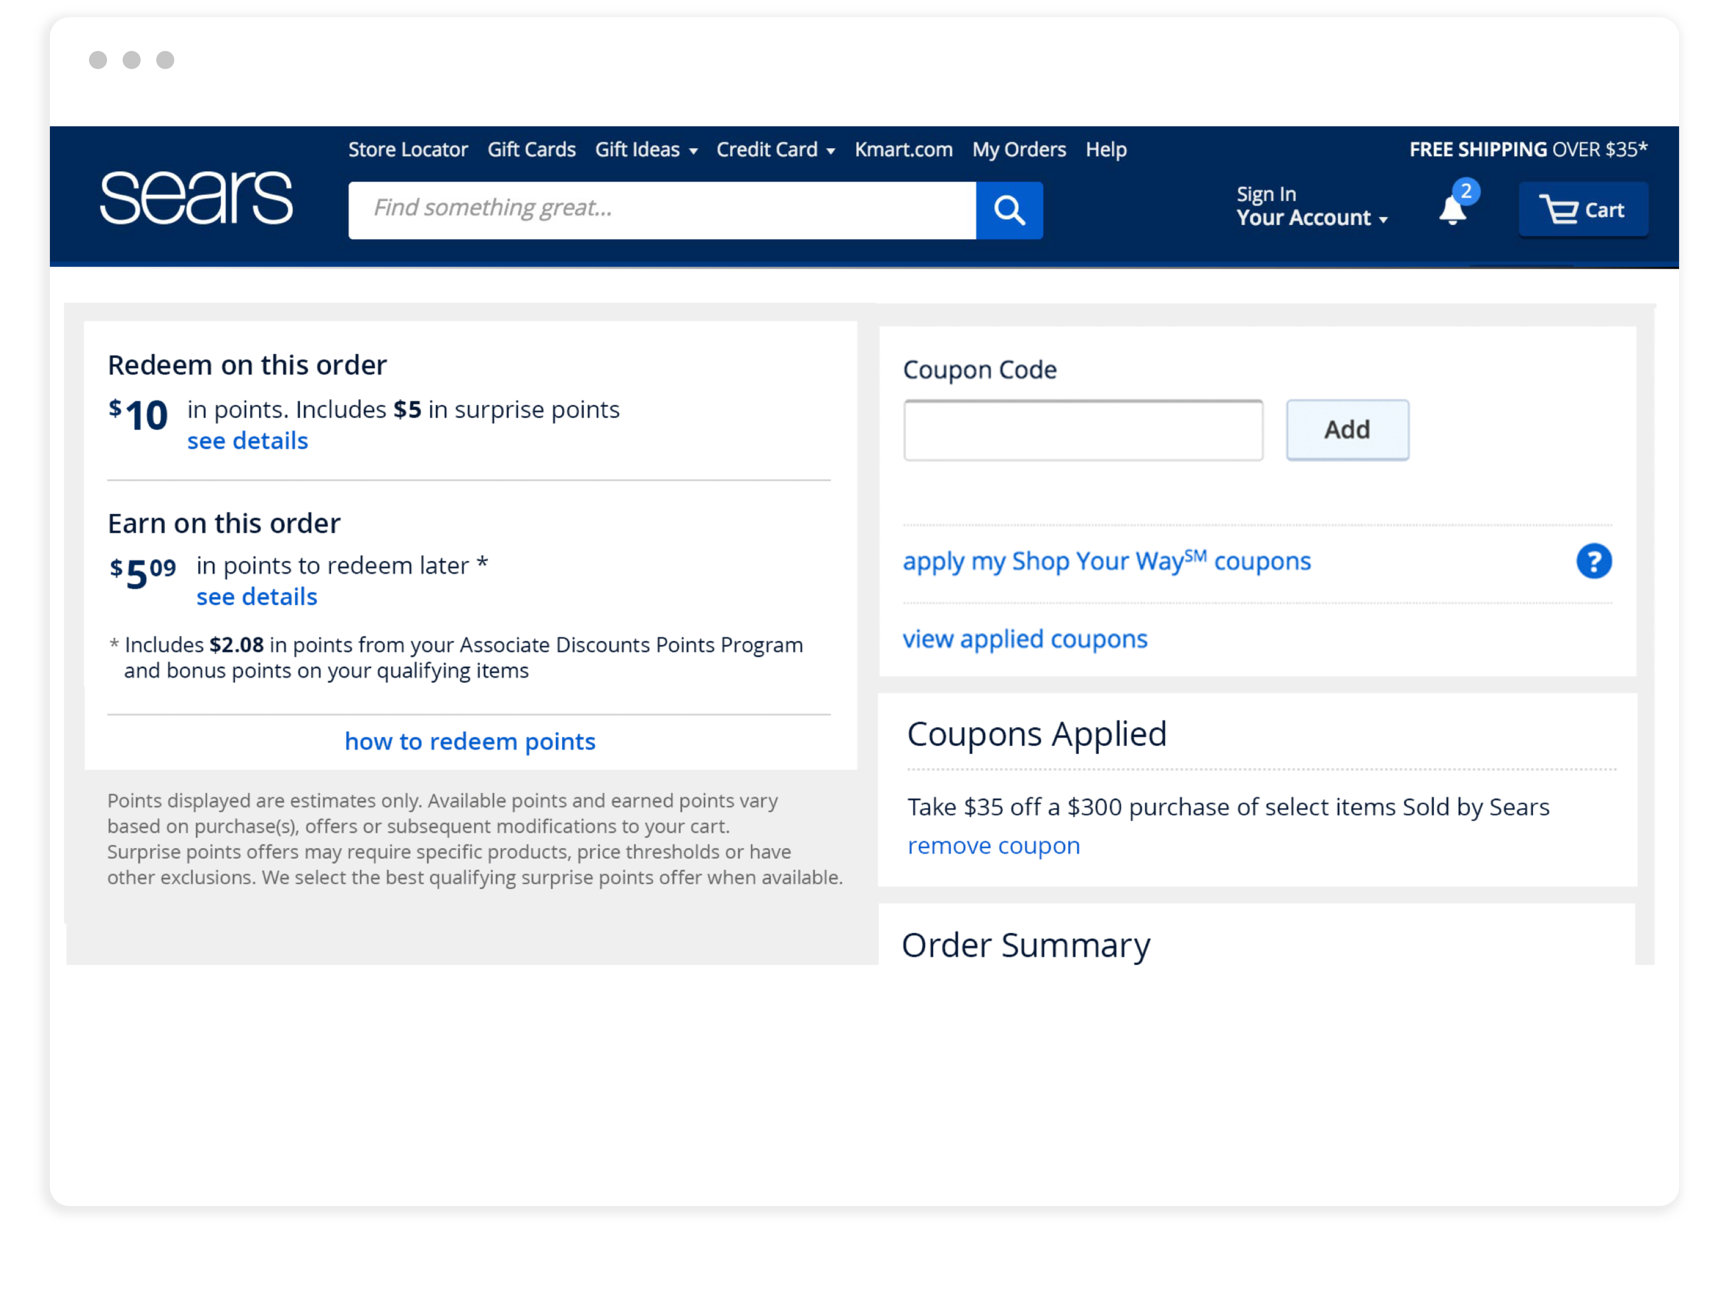
Task: Open the Help menu item
Action: (1105, 150)
